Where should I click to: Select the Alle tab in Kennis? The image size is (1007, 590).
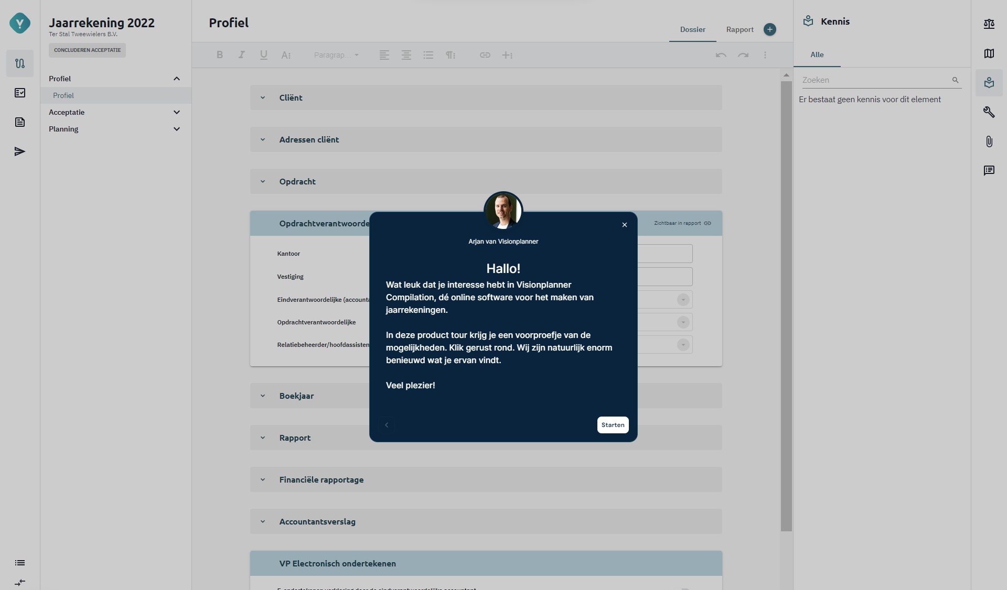(817, 55)
